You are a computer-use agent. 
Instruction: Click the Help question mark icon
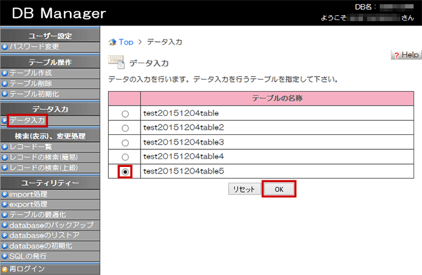(x=396, y=55)
